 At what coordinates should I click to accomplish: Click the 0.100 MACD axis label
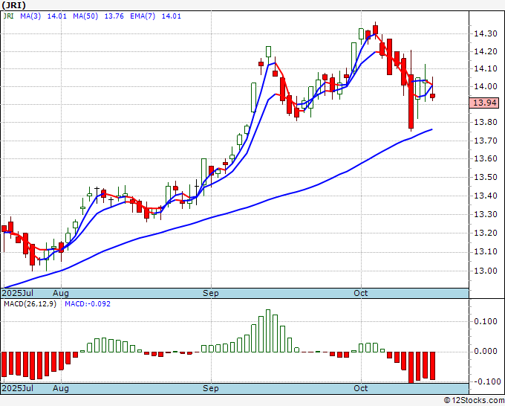click(486, 321)
